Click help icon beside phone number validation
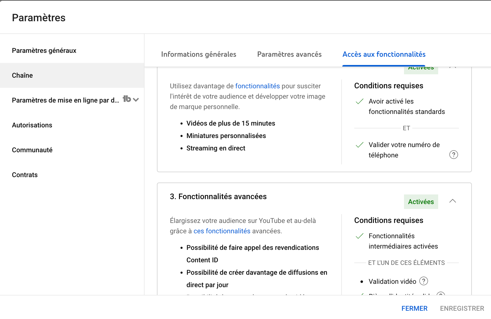491x319 pixels. pyautogui.click(x=453, y=155)
